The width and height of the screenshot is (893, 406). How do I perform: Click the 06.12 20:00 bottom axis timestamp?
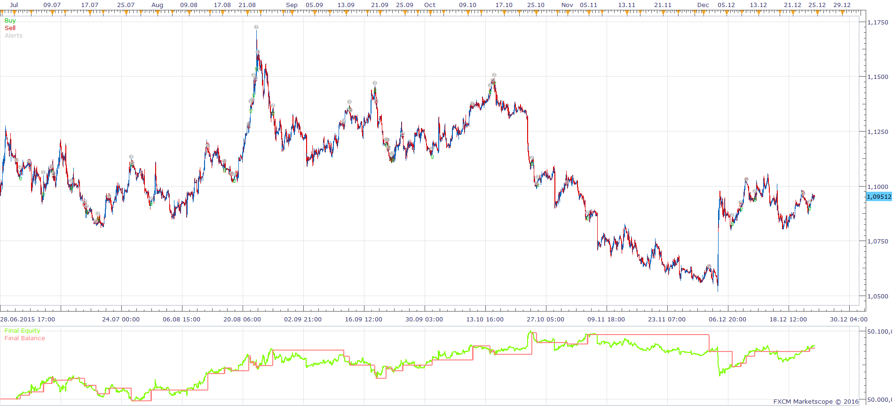(727, 320)
